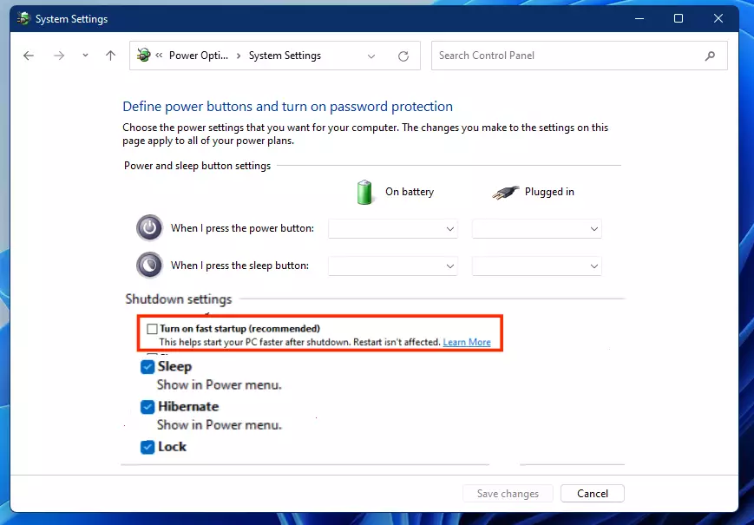This screenshot has height=525, width=754.
Task: Click the power button icon
Action: (x=149, y=228)
